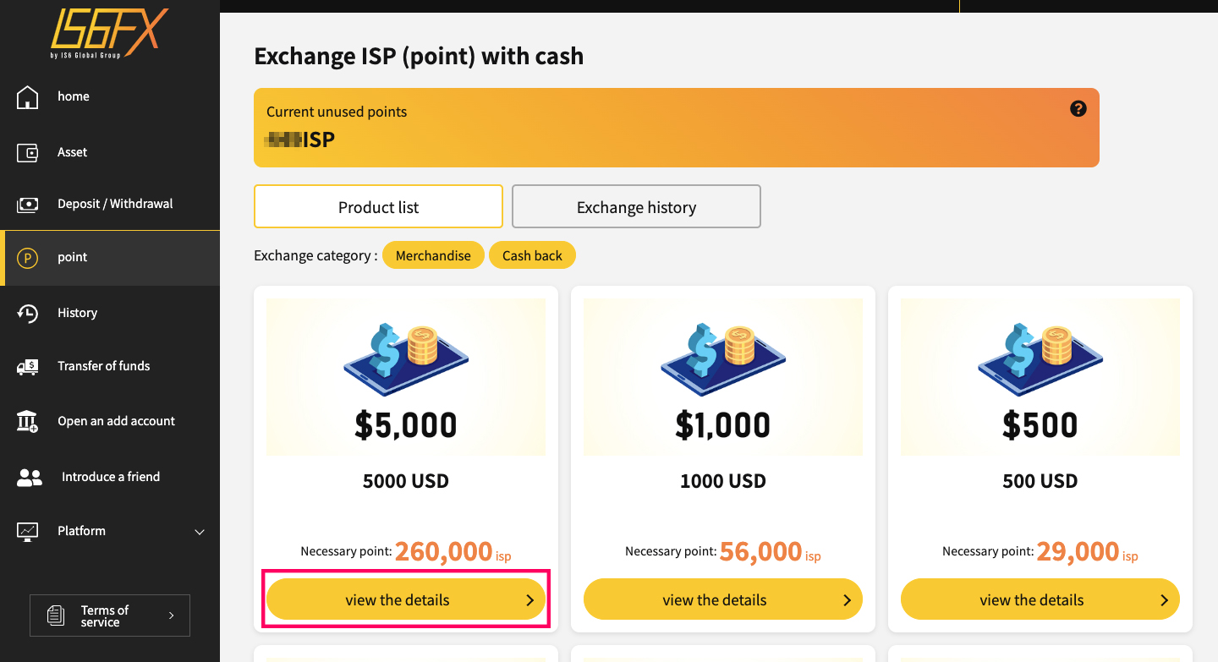Screen dimensions: 1218x662
Task: Click the arrow on 500 USD details button
Action: click(x=1164, y=600)
